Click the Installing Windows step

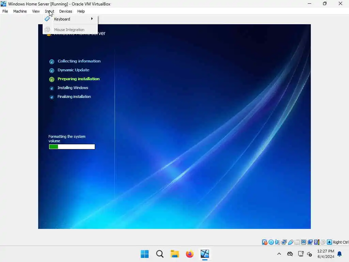point(73,88)
